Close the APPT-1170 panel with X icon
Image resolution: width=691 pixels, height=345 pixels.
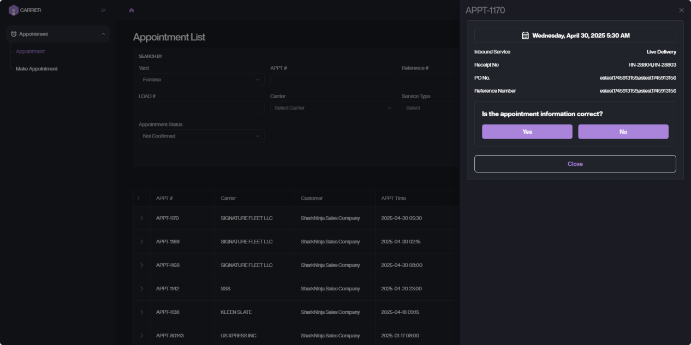click(681, 10)
